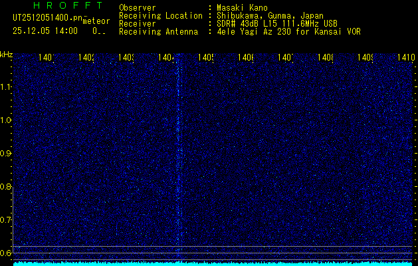Click time marker 1409
Viewport: 418px width, 266px height.
point(366,57)
